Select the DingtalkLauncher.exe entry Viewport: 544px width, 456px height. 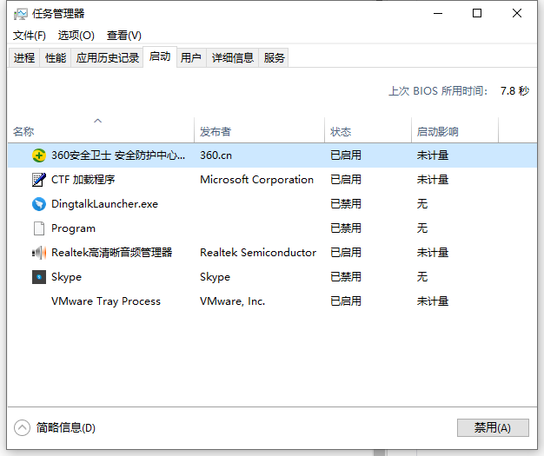105,204
